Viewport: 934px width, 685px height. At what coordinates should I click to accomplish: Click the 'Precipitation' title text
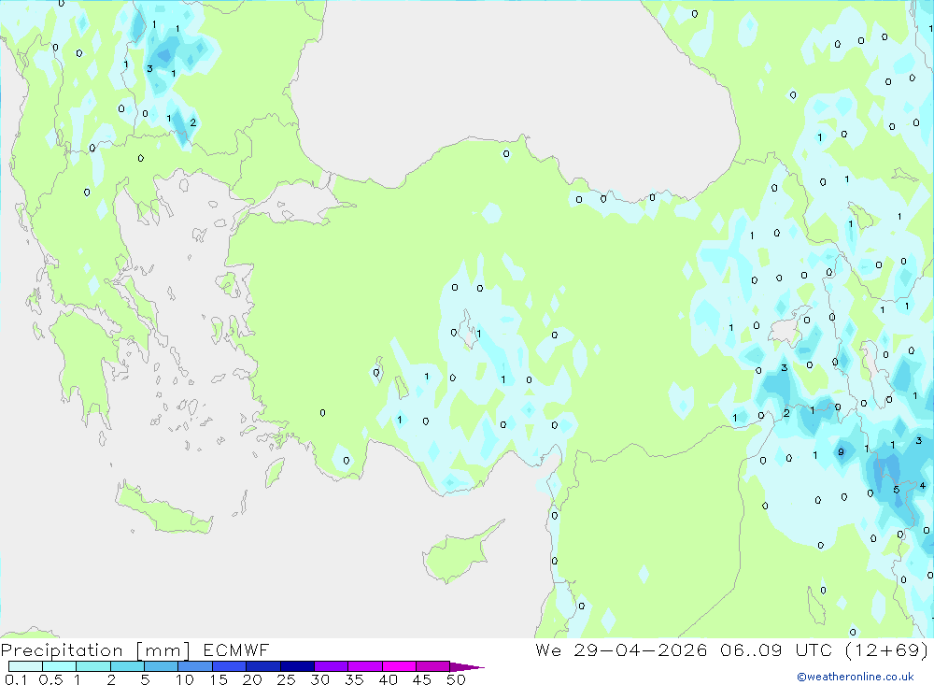(x=62, y=650)
